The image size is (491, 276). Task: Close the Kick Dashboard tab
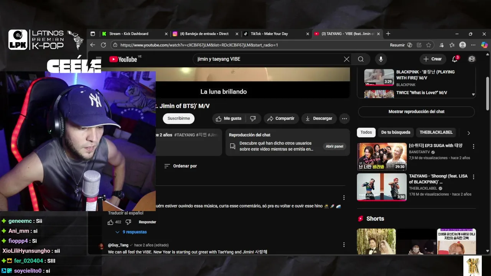(x=166, y=34)
